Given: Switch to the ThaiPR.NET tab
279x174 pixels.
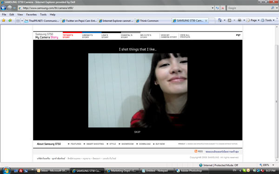Looking at the screenshot, I should (x=42, y=21).
